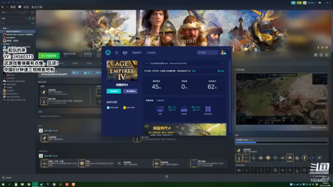Dismiss the Steam/Microsoft Store notice banner
Screen dimensions: 333x187
tap(222, 63)
